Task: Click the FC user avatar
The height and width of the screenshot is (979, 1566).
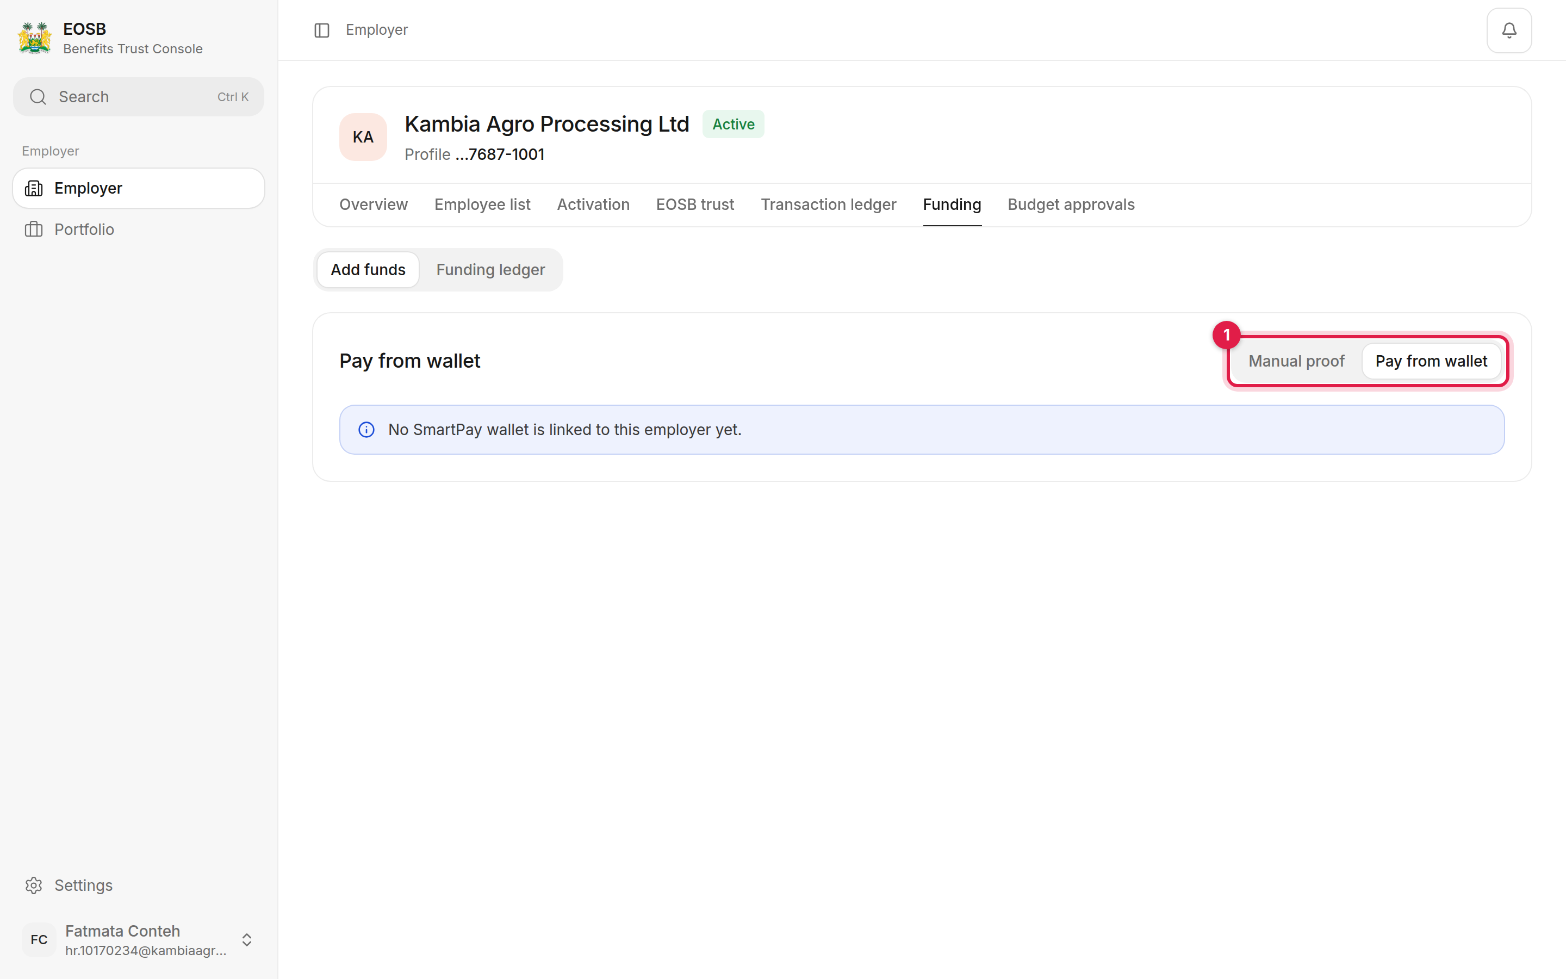Action: pos(39,939)
